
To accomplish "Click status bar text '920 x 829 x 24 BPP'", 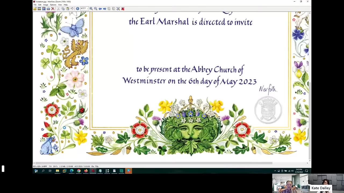I will point(40,166).
